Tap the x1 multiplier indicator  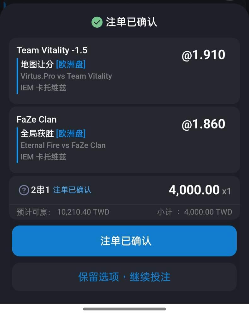point(227,192)
